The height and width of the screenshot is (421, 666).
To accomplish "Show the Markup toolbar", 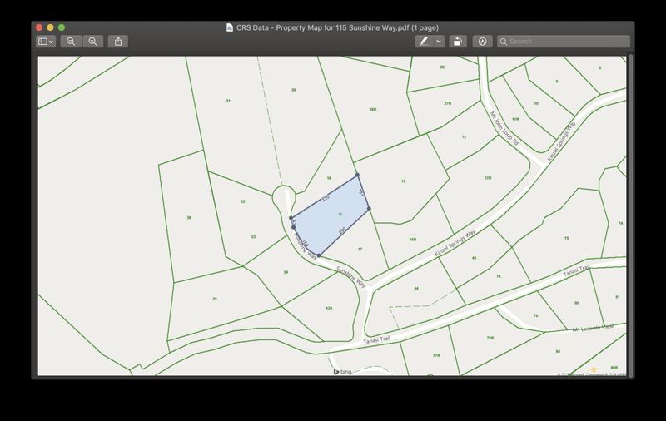I will (x=482, y=41).
